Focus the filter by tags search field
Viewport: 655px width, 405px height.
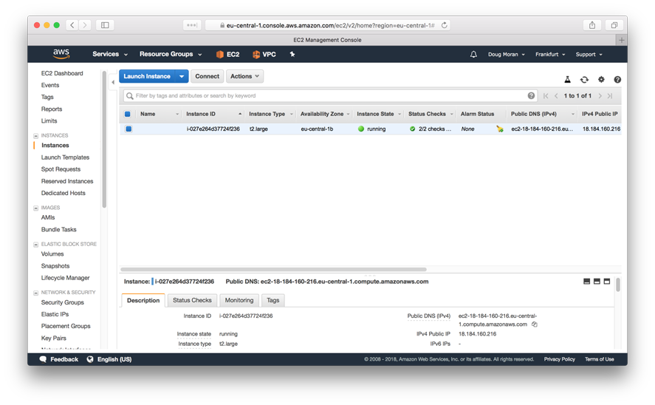330,96
